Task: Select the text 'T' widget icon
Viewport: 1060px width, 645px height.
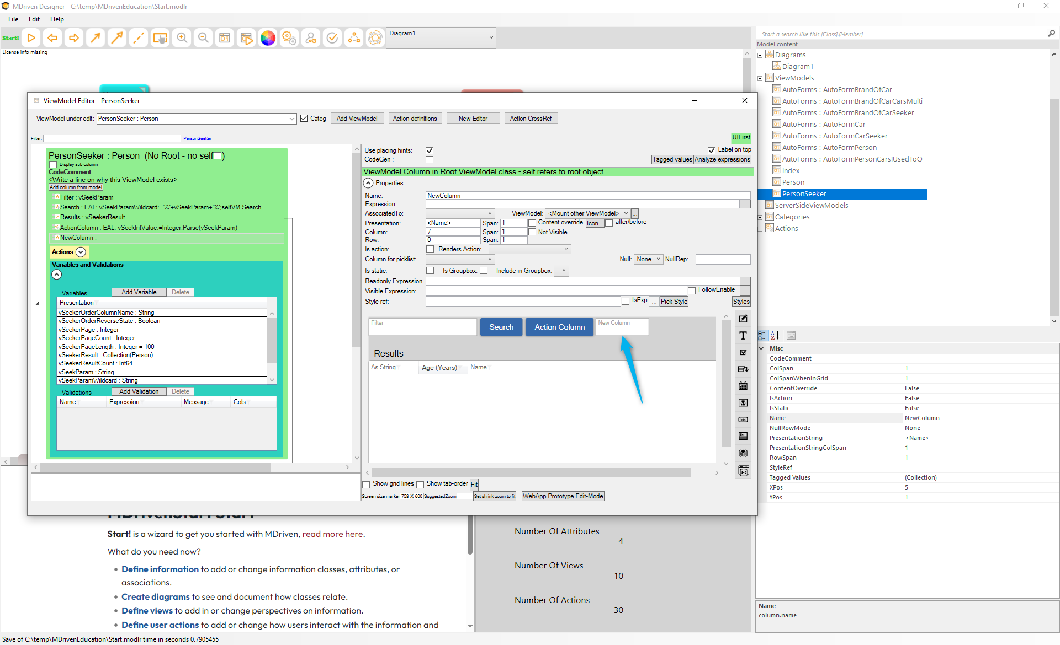Action: coord(743,336)
